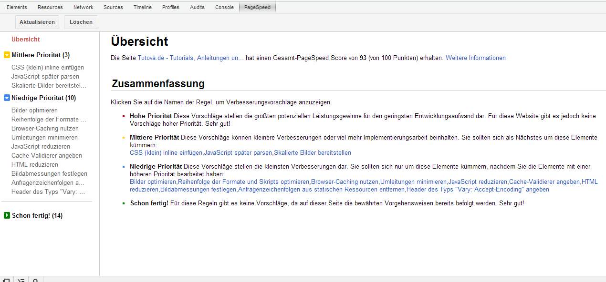Select the PageSpeed tab
606x282 pixels.
coord(257,7)
